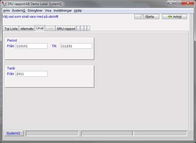Click the Avbryt button with green arrow
The width and height of the screenshot is (196, 143).
(176, 17)
